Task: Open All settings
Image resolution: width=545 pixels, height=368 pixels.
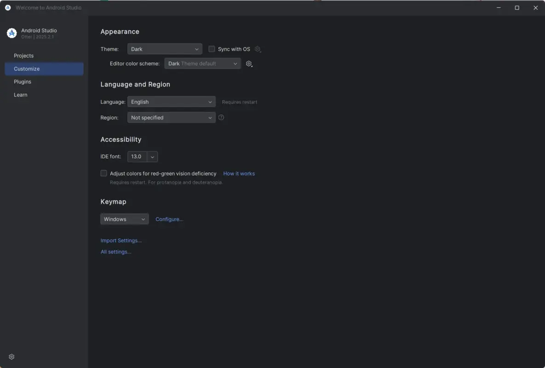Action: (x=115, y=252)
